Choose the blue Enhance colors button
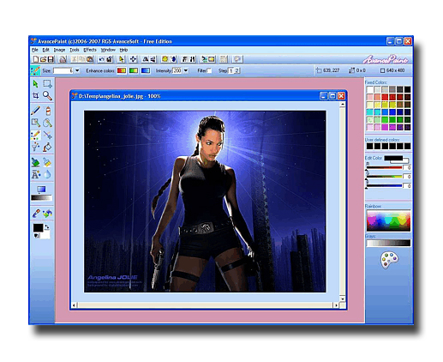This screenshot has height=362, width=443. click(x=146, y=70)
